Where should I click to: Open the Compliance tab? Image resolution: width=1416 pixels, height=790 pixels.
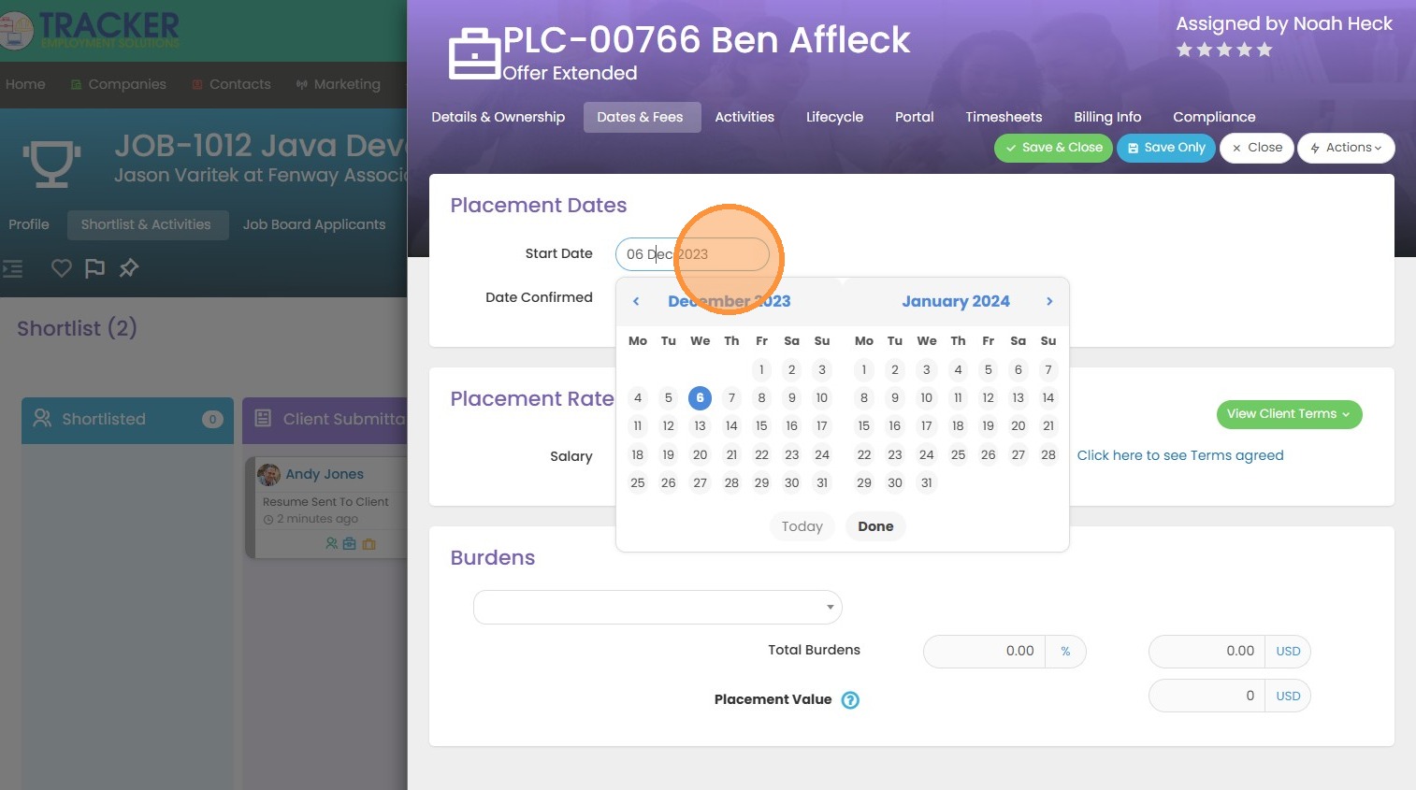pyautogui.click(x=1214, y=117)
